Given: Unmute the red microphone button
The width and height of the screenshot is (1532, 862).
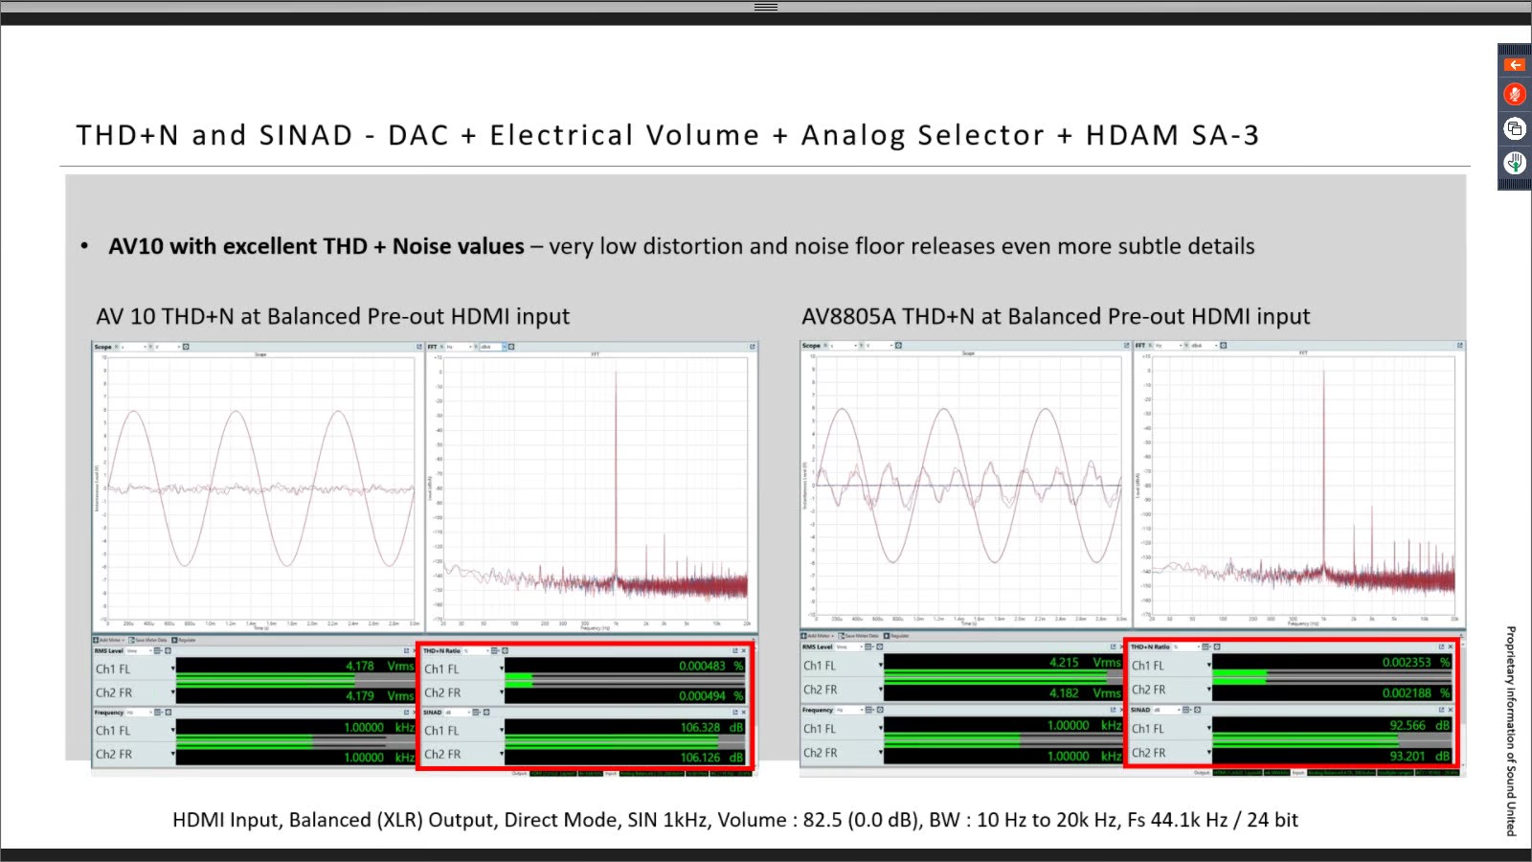Looking at the screenshot, I should coord(1514,94).
